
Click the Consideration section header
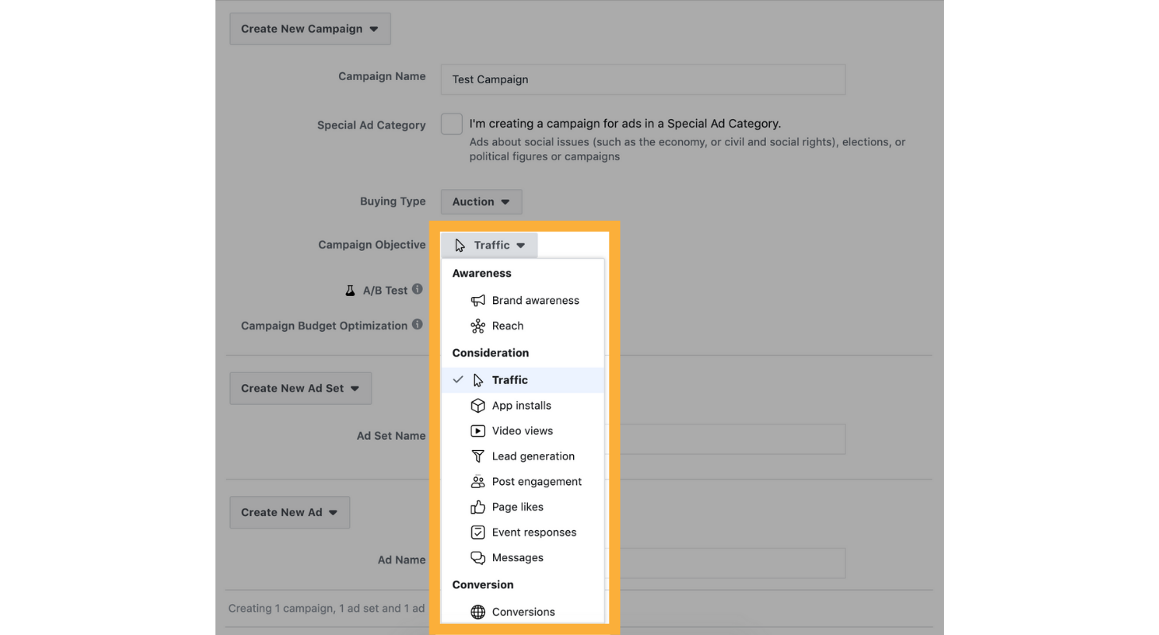click(x=491, y=352)
